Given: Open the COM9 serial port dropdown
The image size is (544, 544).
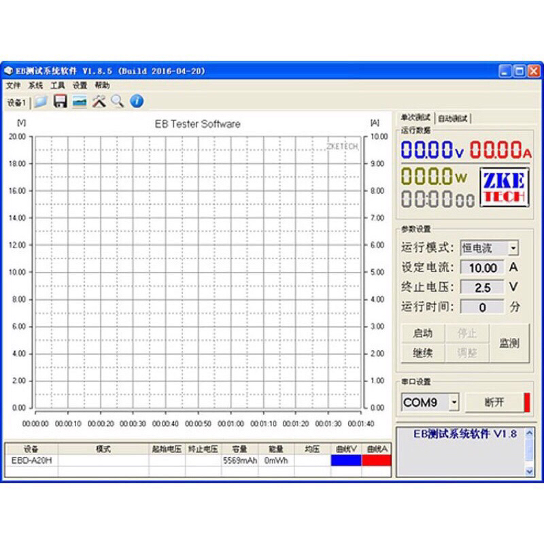Looking at the screenshot, I should click(x=453, y=403).
